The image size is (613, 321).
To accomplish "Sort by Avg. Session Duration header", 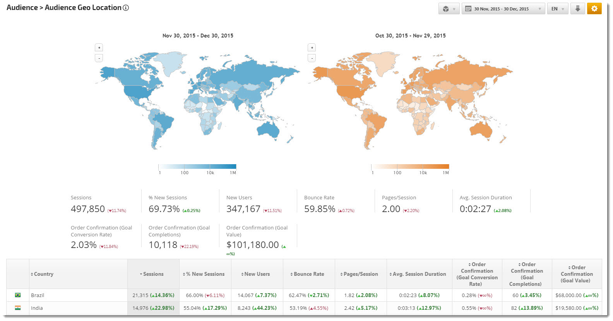I will click(419, 274).
